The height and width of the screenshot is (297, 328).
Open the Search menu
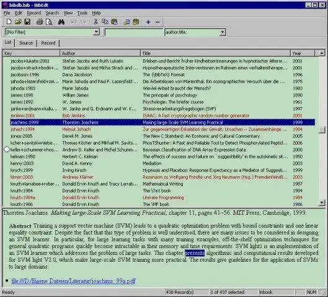[52, 13]
